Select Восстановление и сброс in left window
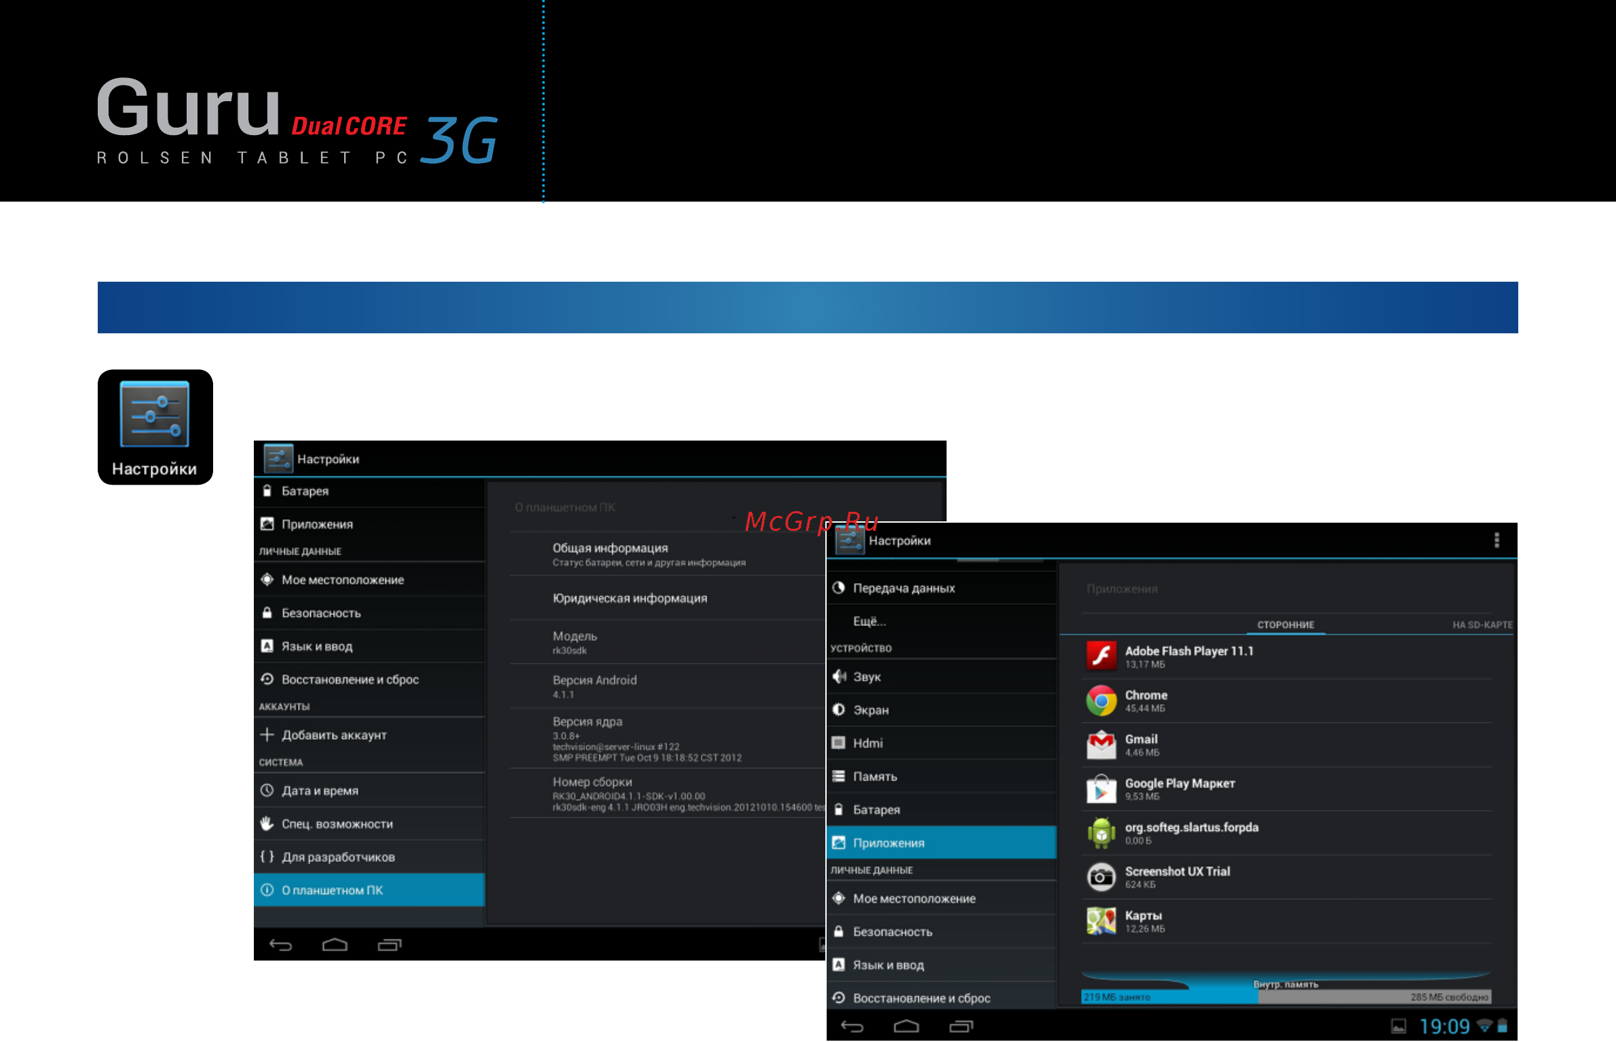The width and height of the screenshot is (1616, 1042). click(x=369, y=680)
